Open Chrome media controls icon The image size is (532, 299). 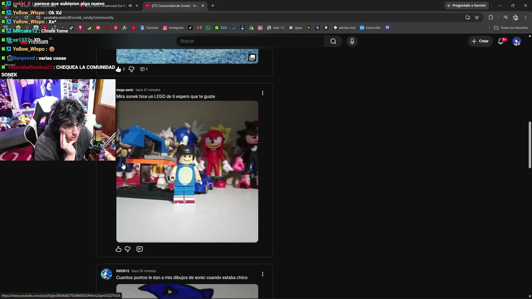pyautogui.click(x=505, y=17)
